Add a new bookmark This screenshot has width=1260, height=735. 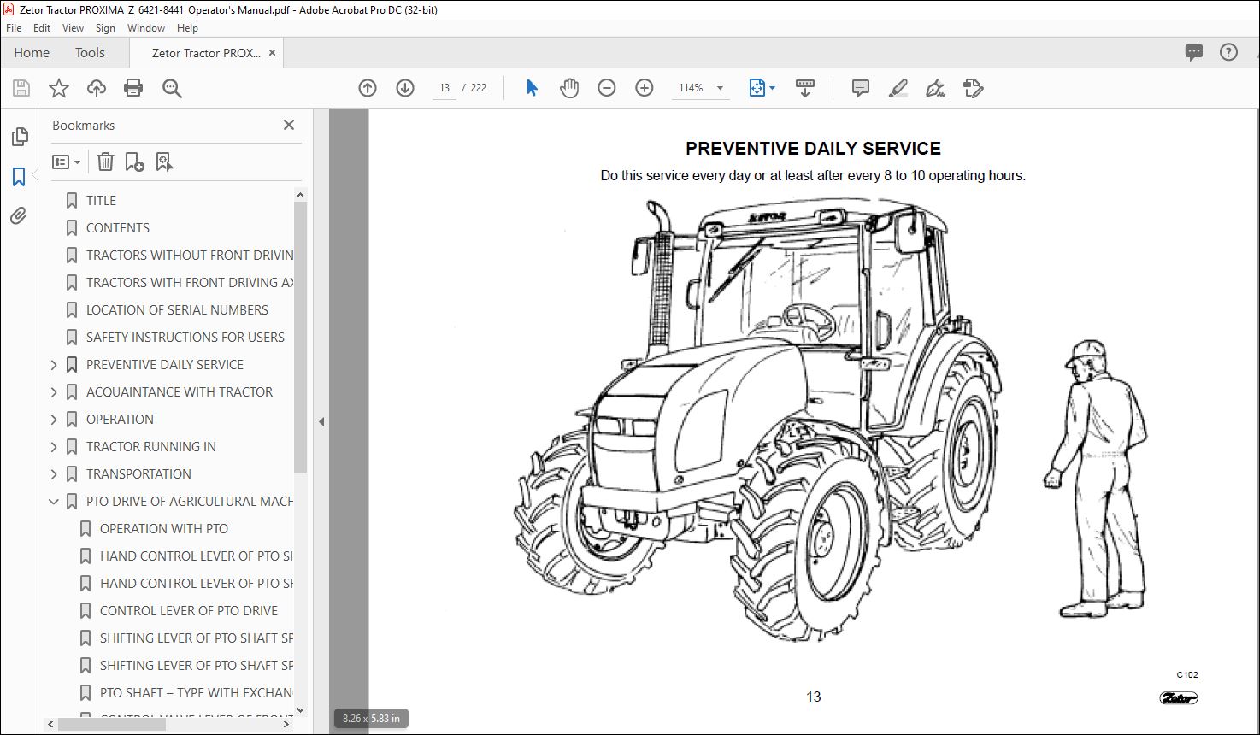(134, 162)
